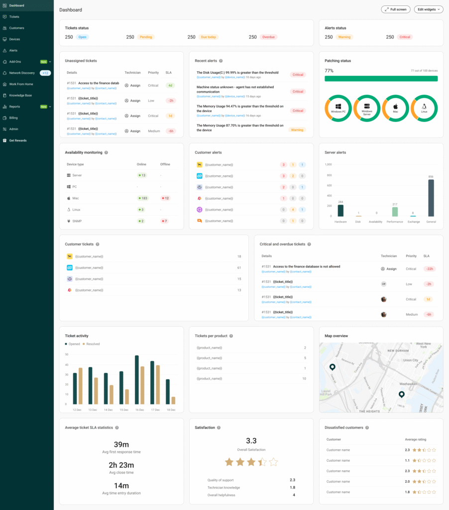Assign the Critical finance database ticket

131,85
